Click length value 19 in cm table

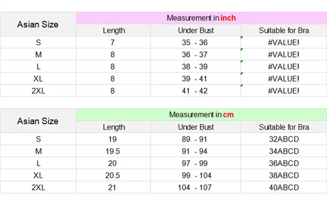pos(114,139)
